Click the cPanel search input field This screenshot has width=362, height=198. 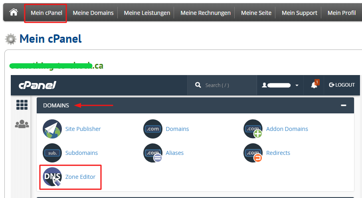pyautogui.click(x=226, y=85)
